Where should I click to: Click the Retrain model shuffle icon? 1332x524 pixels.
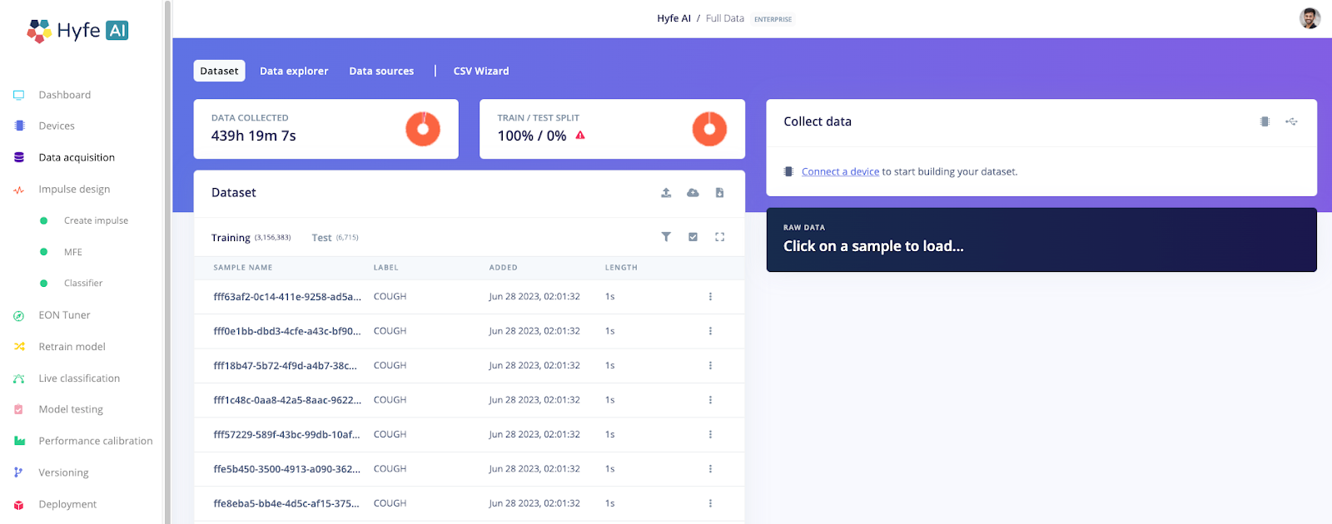pos(19,347)
